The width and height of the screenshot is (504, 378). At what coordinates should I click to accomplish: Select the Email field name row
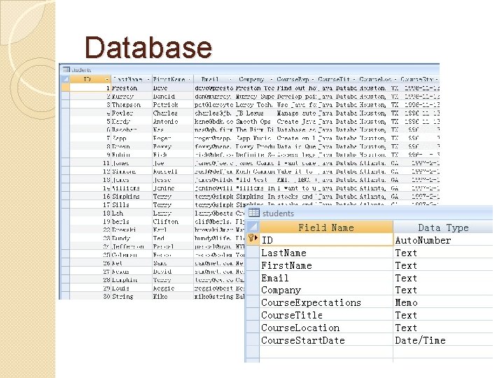[326, 278]
